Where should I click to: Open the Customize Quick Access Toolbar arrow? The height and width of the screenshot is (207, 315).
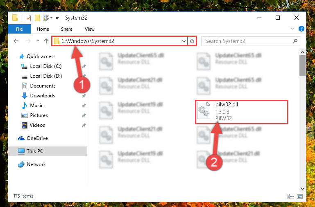coord(57,18)
